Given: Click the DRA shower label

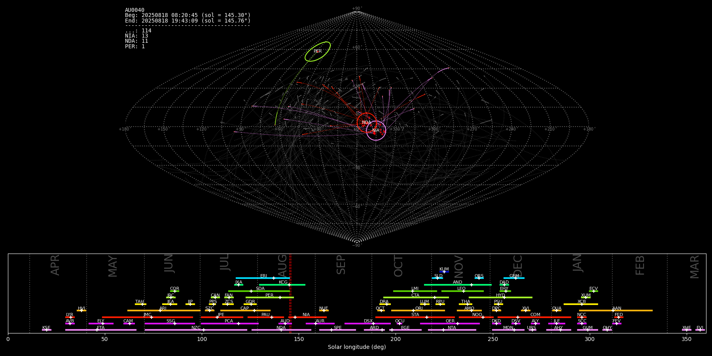Looking at the screenshot, I should pyautogui.click(x=384, y=302).
